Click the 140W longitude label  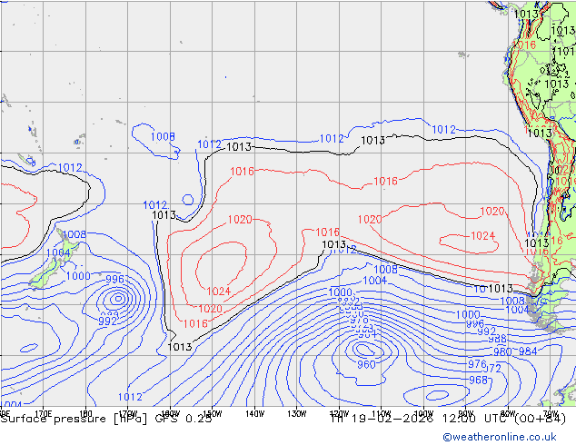[254, 414]
